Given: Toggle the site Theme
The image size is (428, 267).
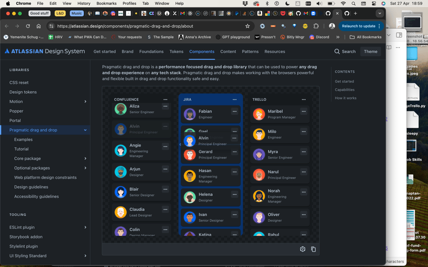Looking at the screenshot, I should tap(371, 51).
